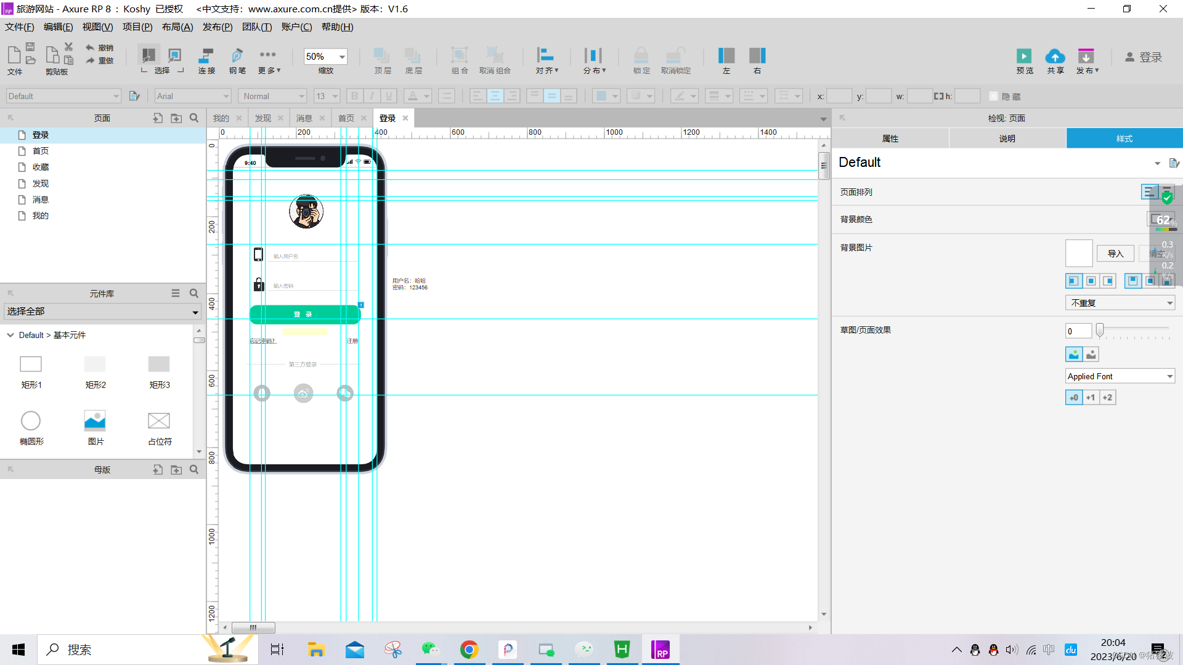Select the 首页 page in tree
This screenshot has height=665, width=1183.
[x=41, y=151]
